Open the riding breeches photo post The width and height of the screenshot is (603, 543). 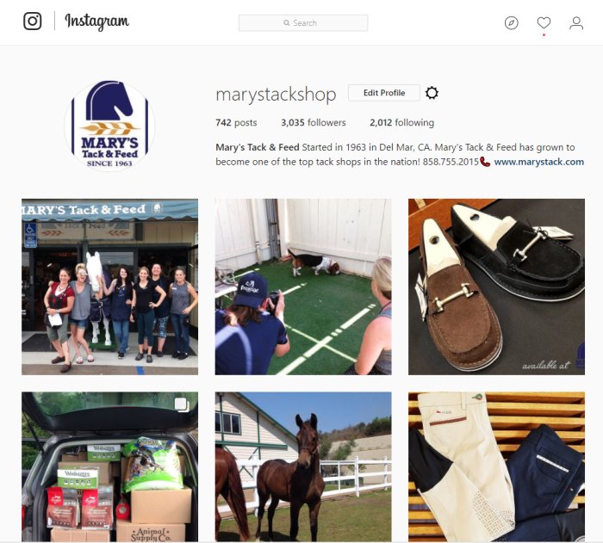point(496,467)
